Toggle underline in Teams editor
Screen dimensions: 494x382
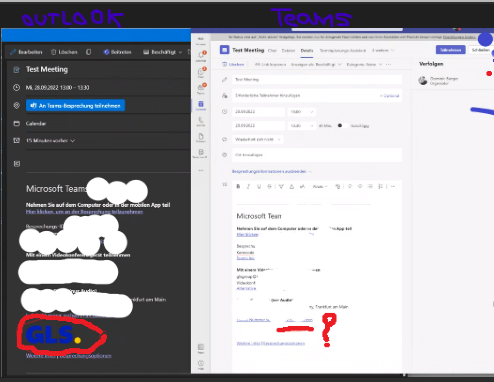click(259, 187)
